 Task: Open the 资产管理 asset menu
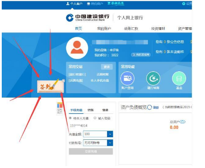point(185,29)
